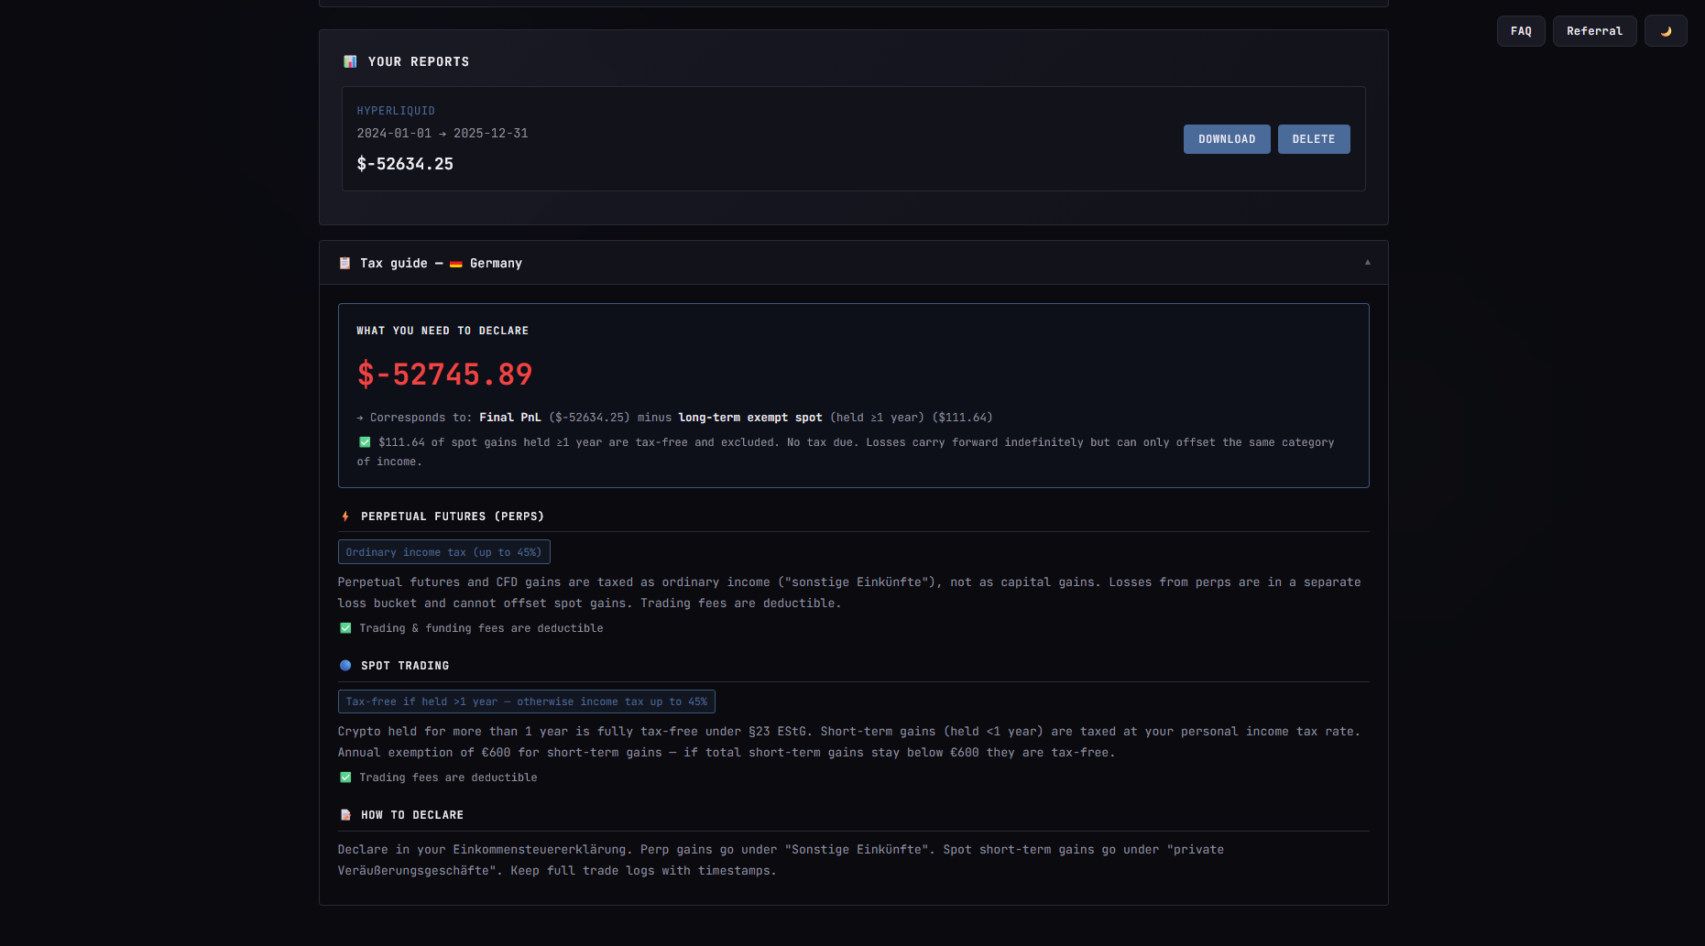Screen dimensions: 1705x946
Task: Delete the Hyperliquid report
Action: point(1313,139)
